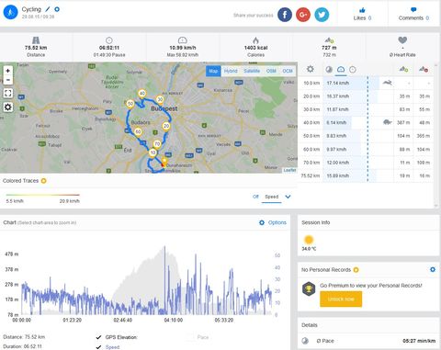Select the 40.0 km split row
This screenshot has height=350, width=441.
tap(366, 122)
